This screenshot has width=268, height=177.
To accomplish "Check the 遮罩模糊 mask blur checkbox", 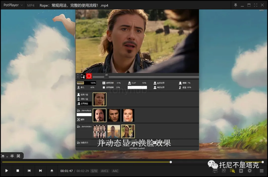I will coord(104,87).
